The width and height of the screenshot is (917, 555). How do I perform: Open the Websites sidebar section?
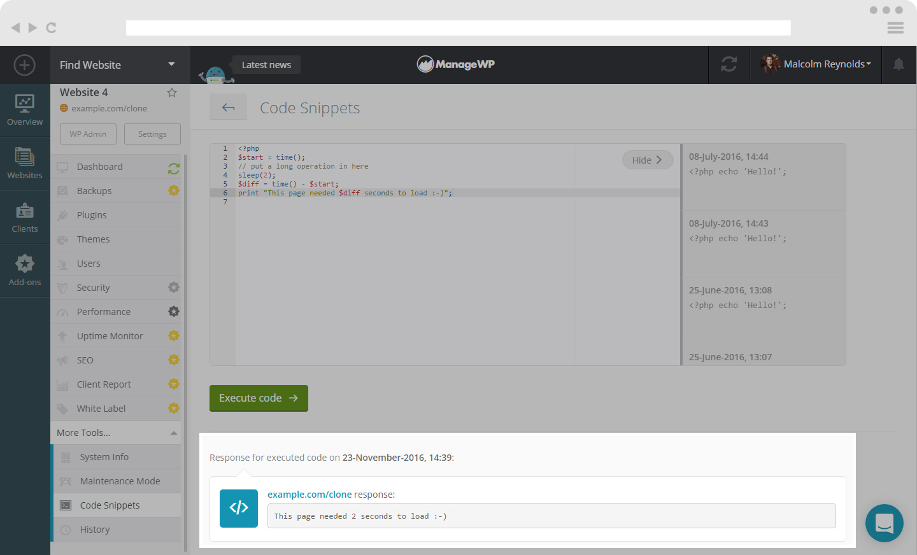pyautogui.click(x=25, y=164)
